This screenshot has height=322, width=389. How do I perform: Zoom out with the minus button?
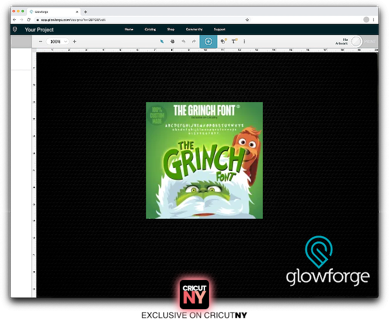pos(41,41)
